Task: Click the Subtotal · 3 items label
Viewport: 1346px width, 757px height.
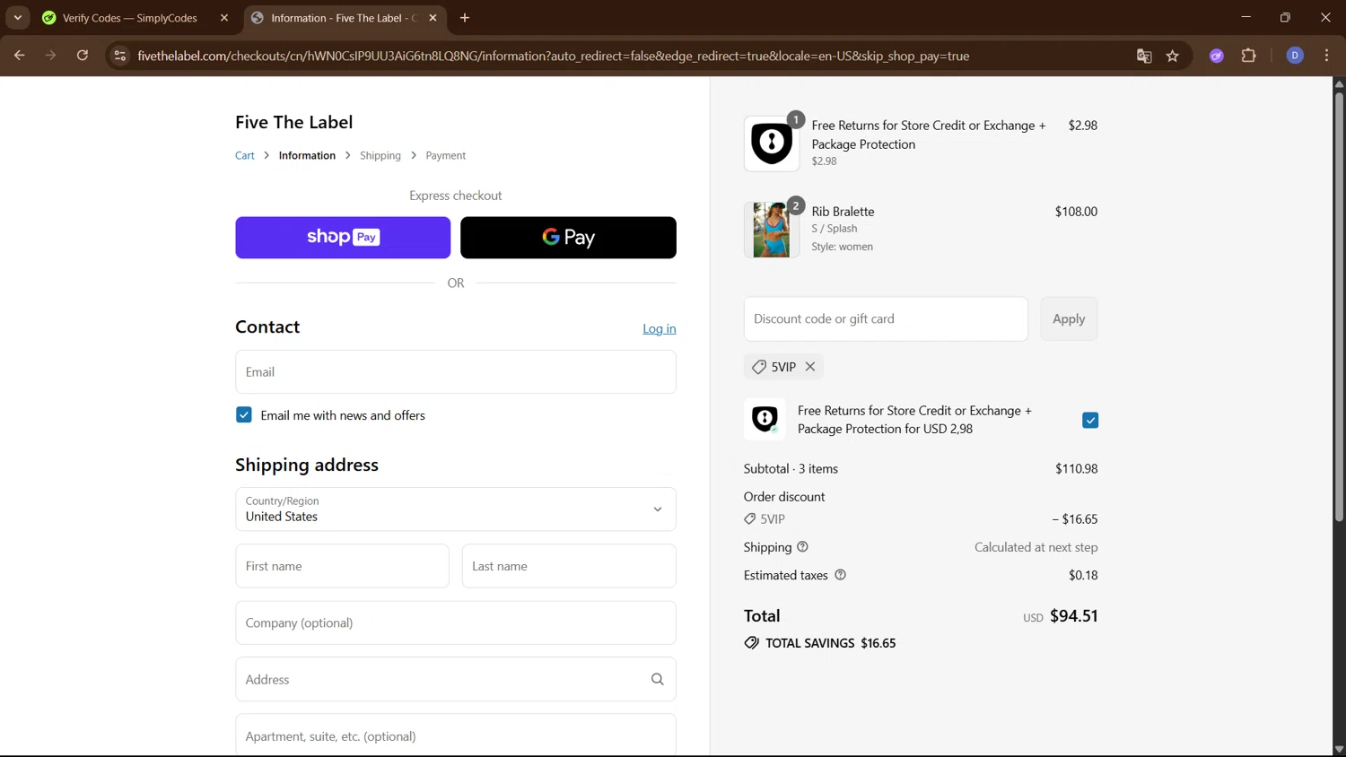Action: pyautogui.click(x=791, y=469)
